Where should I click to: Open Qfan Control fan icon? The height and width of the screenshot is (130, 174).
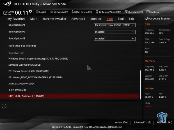tap(73, 12)
